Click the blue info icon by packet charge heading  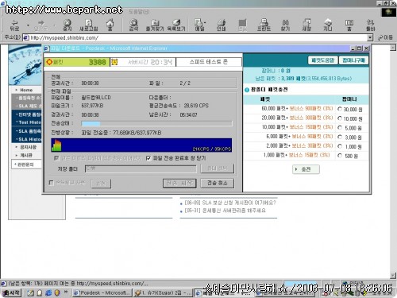coord(247,90)
